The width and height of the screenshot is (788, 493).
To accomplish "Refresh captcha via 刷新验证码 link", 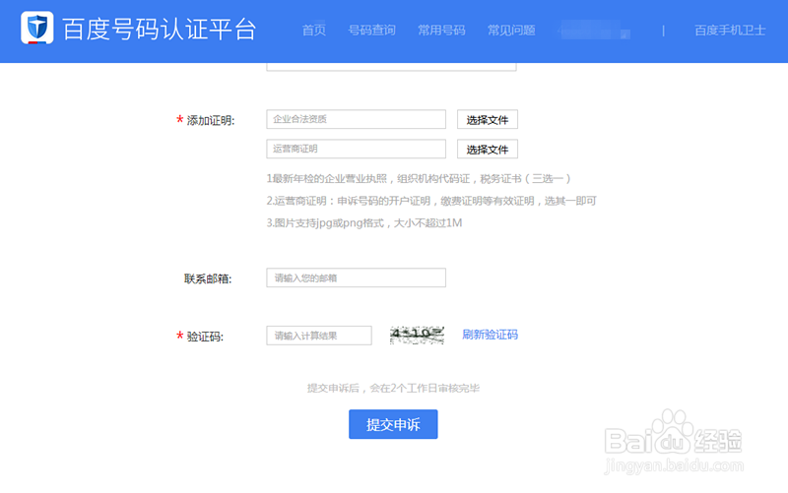I will tap(490, 335).
